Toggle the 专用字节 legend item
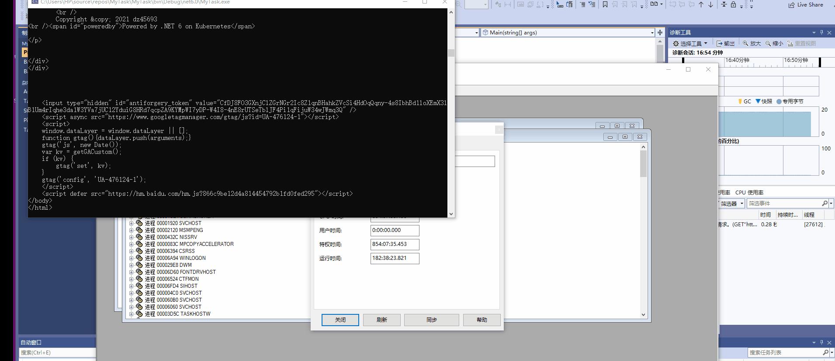 click(x=790, y=102)
